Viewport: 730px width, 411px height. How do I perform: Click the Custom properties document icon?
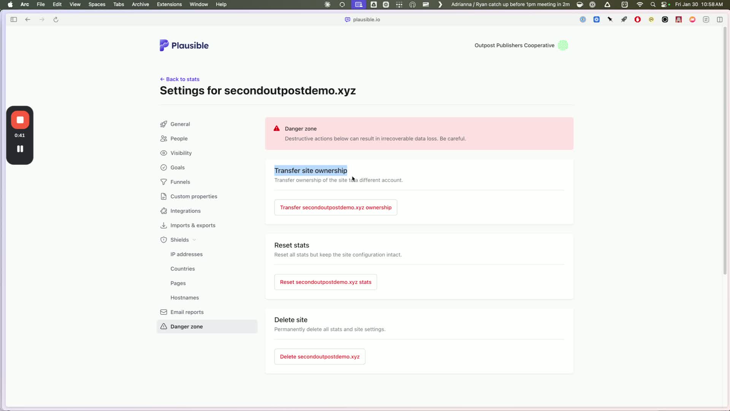163,196
